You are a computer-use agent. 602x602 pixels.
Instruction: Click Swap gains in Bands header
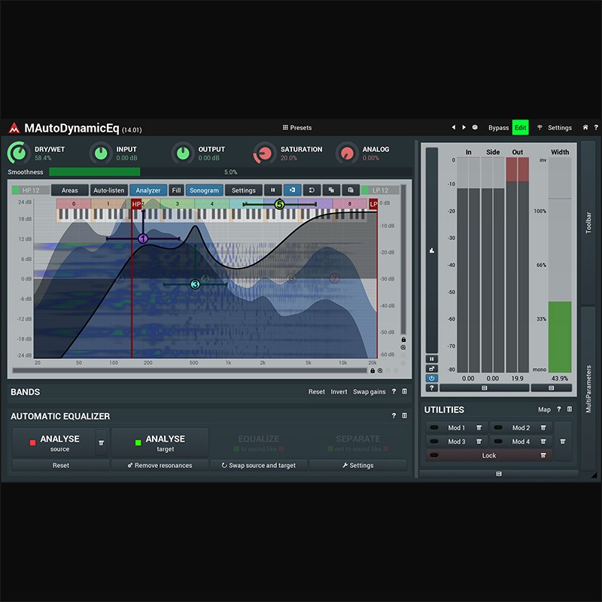point(369,391)
